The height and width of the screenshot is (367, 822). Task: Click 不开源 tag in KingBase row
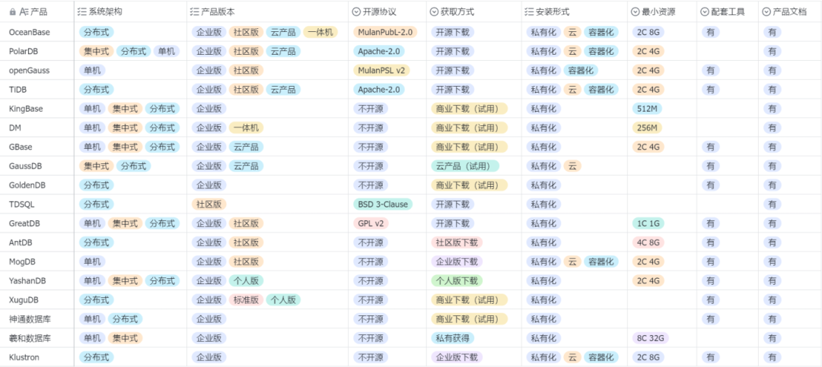point(370,109)
